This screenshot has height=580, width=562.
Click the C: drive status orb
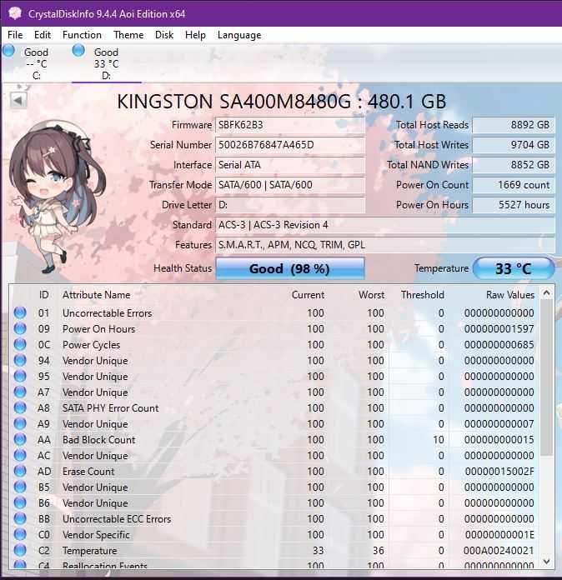[8, 51]
